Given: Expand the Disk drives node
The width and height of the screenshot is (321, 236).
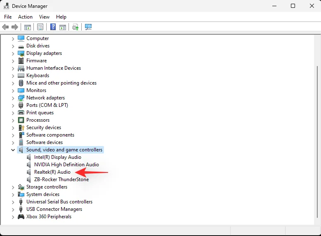Looking at the screenshot, I should click(13, 46).
